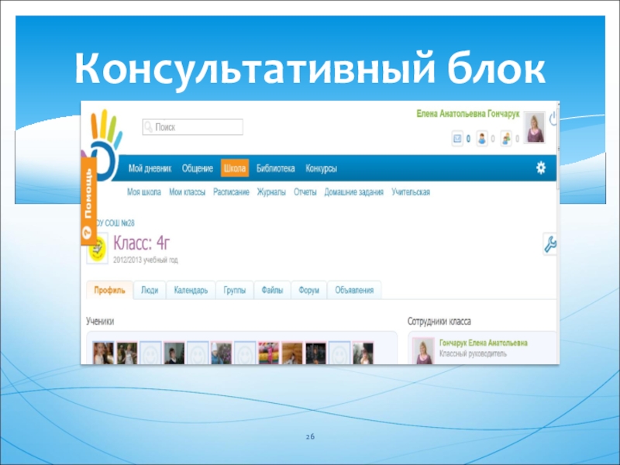The height and width of the screenshot is (465, 620).
Task: Open Расписание submenu link
Action: (x=231, y=192)
